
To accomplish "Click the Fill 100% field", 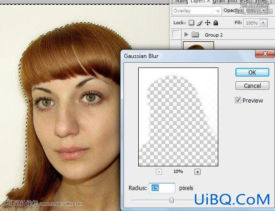I will 252,23.
